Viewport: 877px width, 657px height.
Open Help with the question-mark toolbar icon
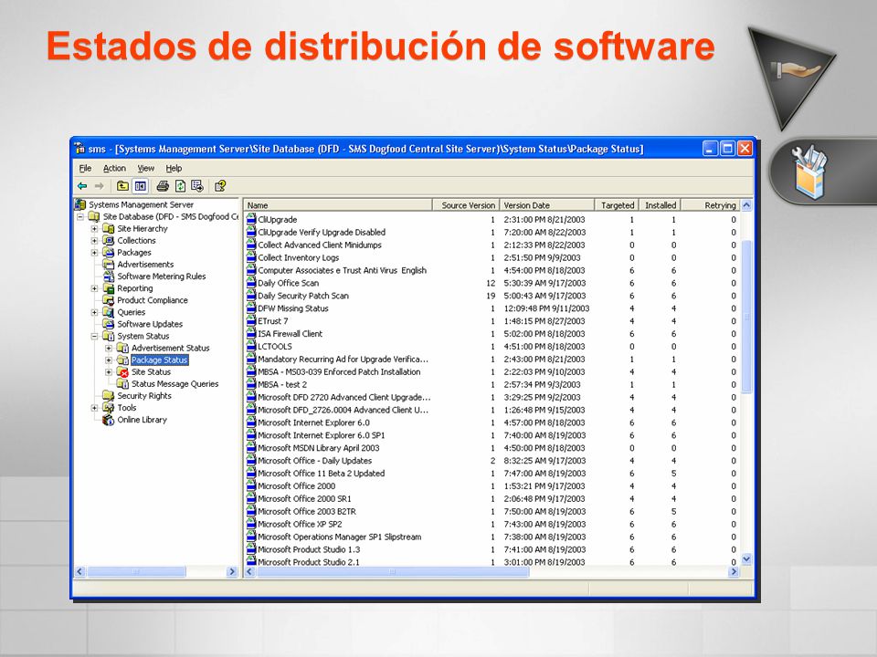(x=220, y=186)
